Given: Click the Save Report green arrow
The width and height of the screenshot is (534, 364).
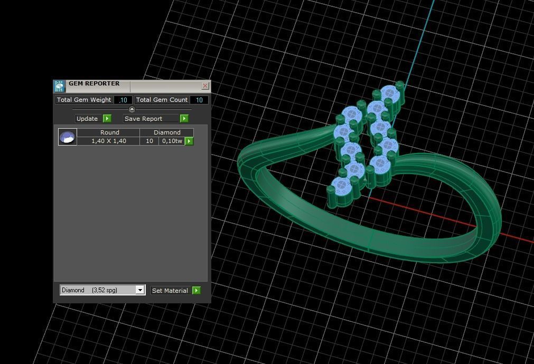Looking at the screenshot, I should pyautogui.click(x=184, y=118).
